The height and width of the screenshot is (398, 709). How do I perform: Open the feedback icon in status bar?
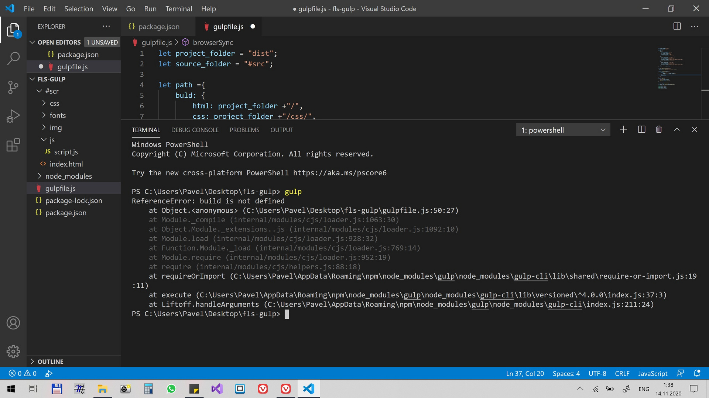pos(680,373)
